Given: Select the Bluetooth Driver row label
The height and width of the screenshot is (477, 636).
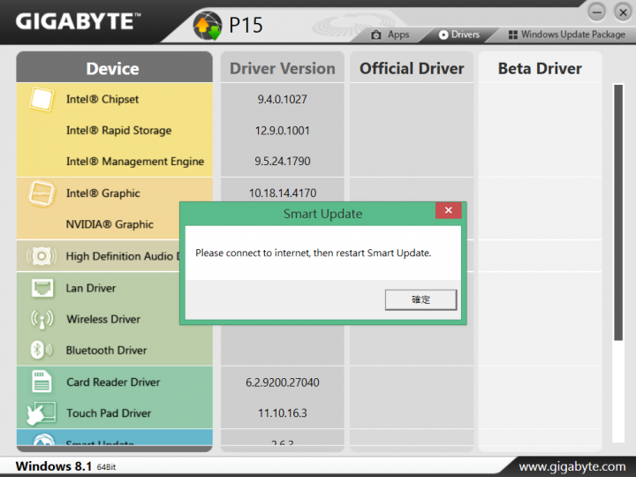Looking at the screenshot, I should pos(106,351).
